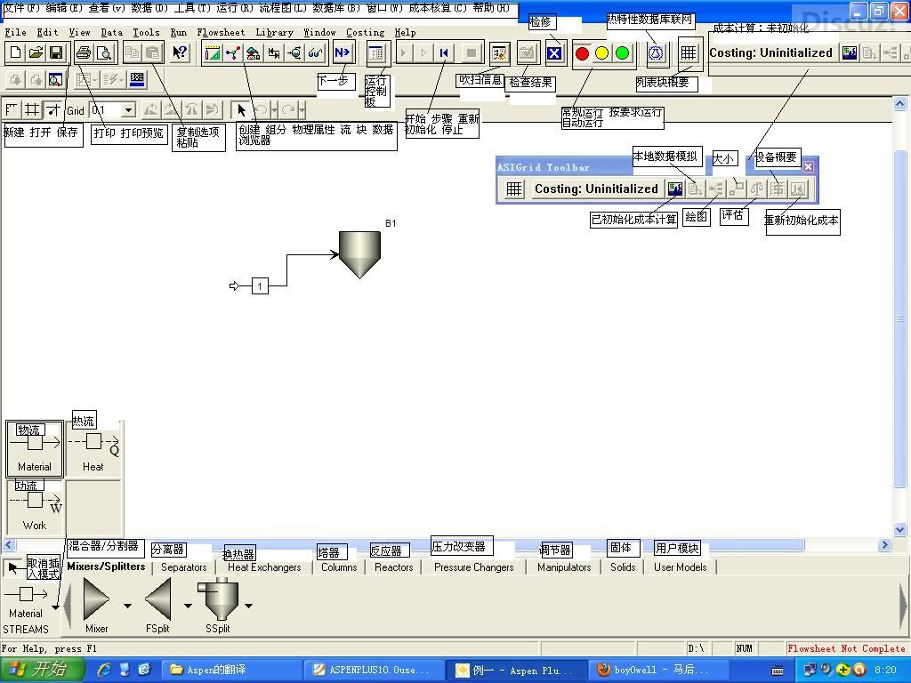Click the red run status light
This screenshot has width=911, height=683.
(x=582, y=53)
